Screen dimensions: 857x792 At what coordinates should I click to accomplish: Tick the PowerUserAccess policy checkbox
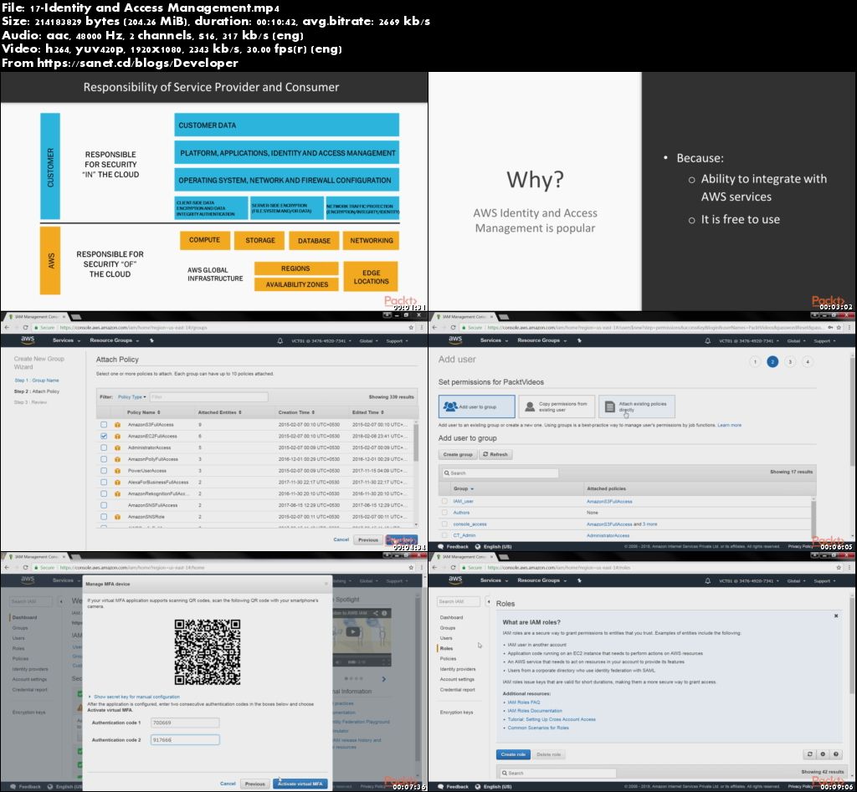[x=103, y=470]
